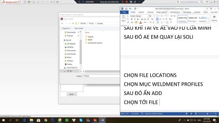Switch to REVIEW tab in Word
This screenshot has width=219, height=123.
pos(197,12)
